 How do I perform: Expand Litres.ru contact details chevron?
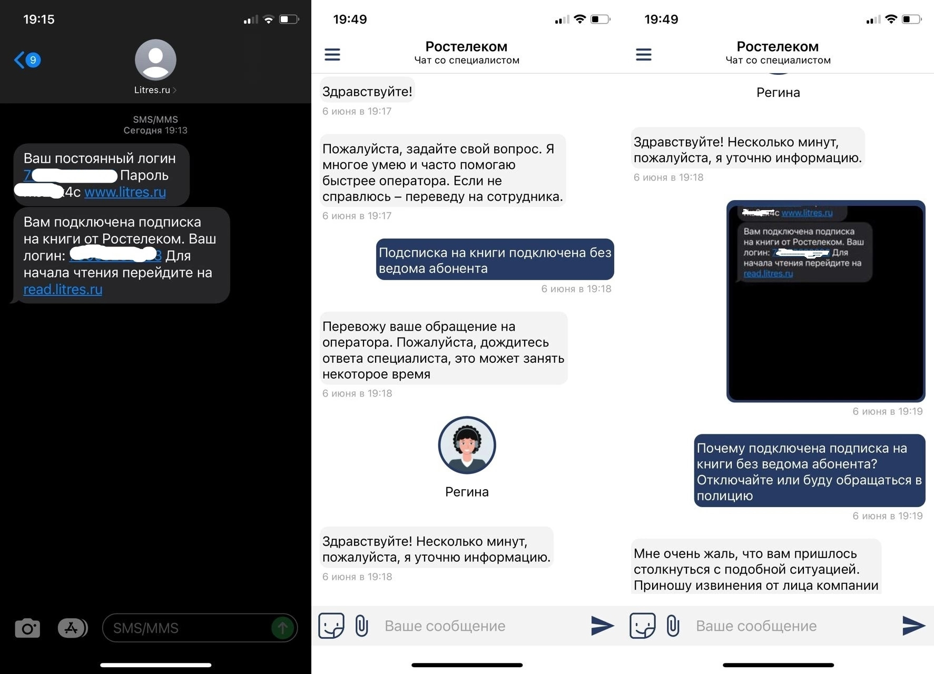(x=174, y=90)
